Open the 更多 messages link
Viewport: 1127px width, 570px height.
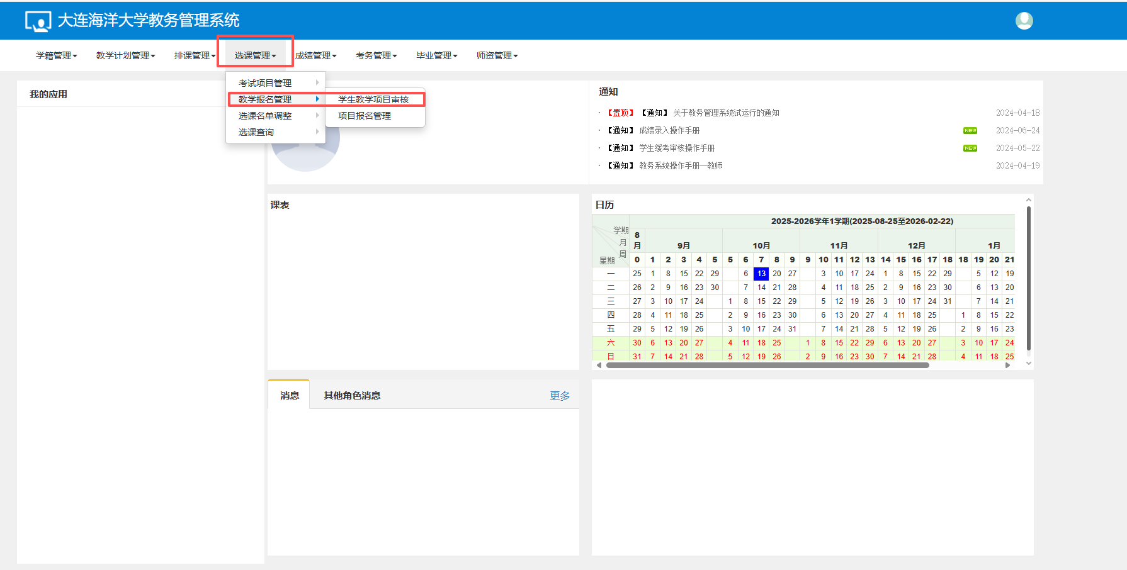[x=559, y=396]
